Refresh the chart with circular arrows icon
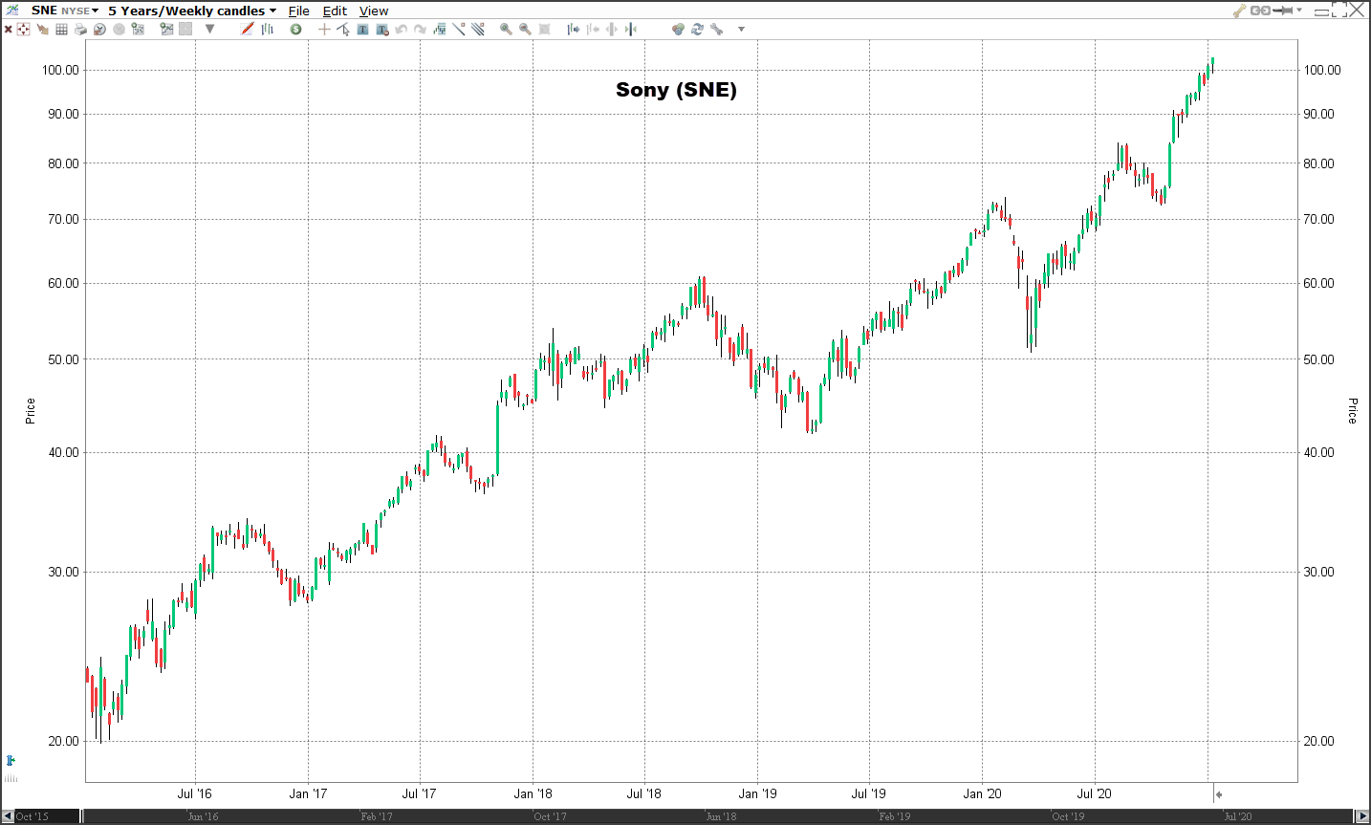The image size is (1371, 825). point(697,30)
